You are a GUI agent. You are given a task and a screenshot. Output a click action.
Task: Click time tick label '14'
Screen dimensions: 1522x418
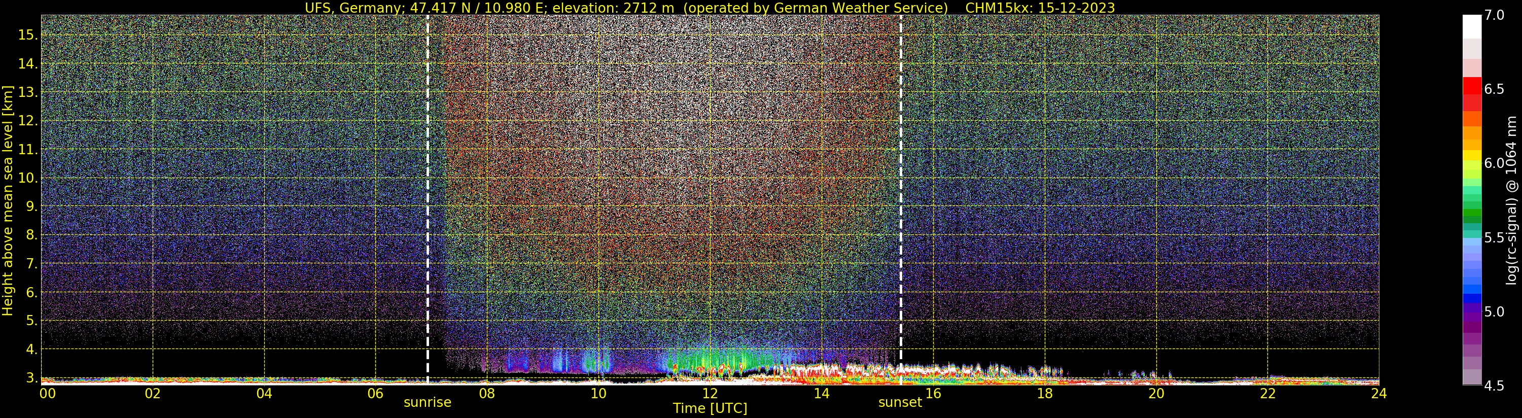click(x=821, y=393)
